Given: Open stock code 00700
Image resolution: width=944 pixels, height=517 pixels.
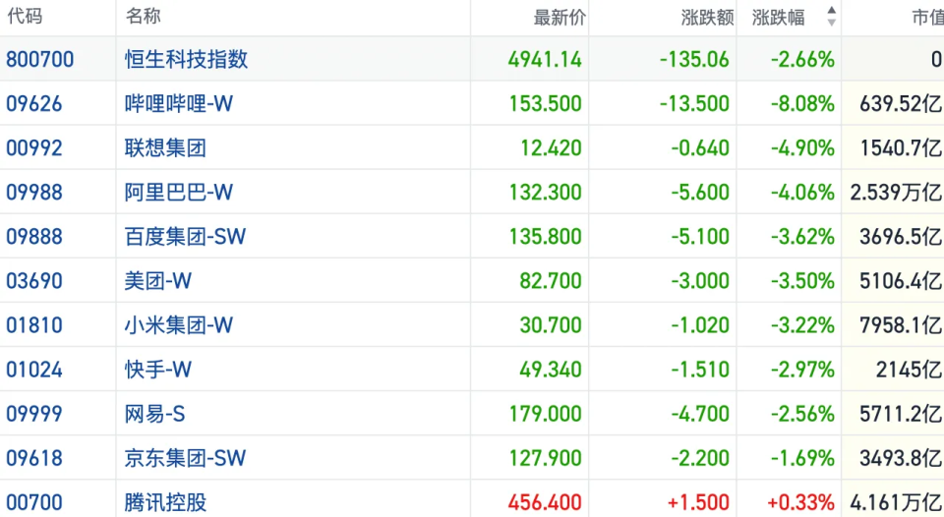Looking at the screenshot, I should [34, 502].
